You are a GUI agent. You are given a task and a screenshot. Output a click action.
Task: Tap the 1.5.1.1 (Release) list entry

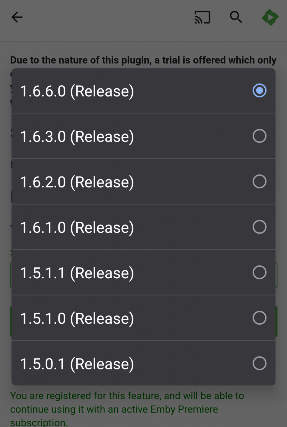pos(77,273)
